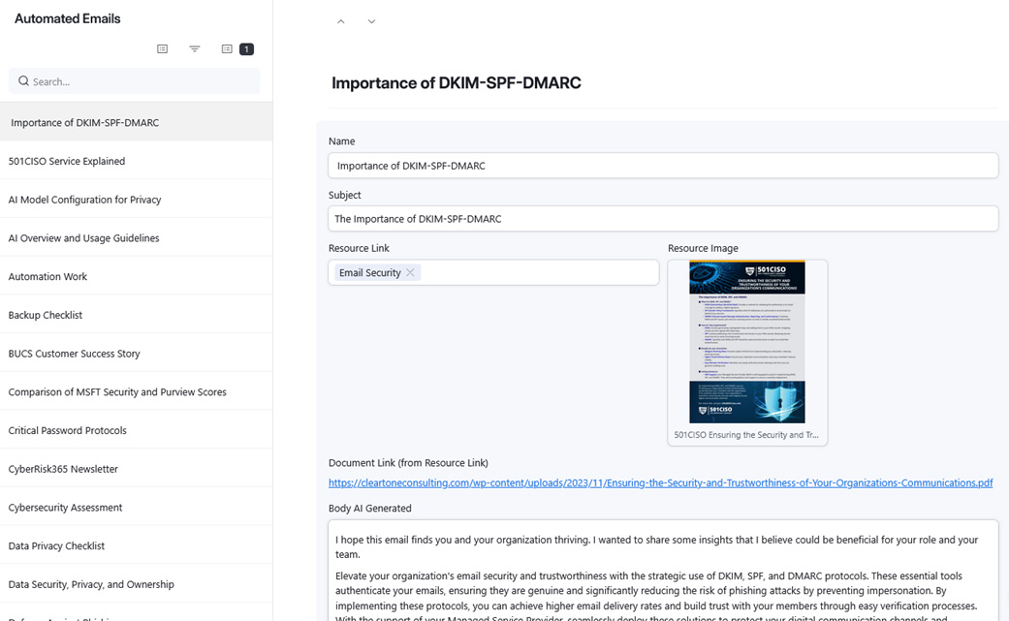Open the filter icon above search
Viewport: 1009px width, 621px height.
(x=195, y=49)
